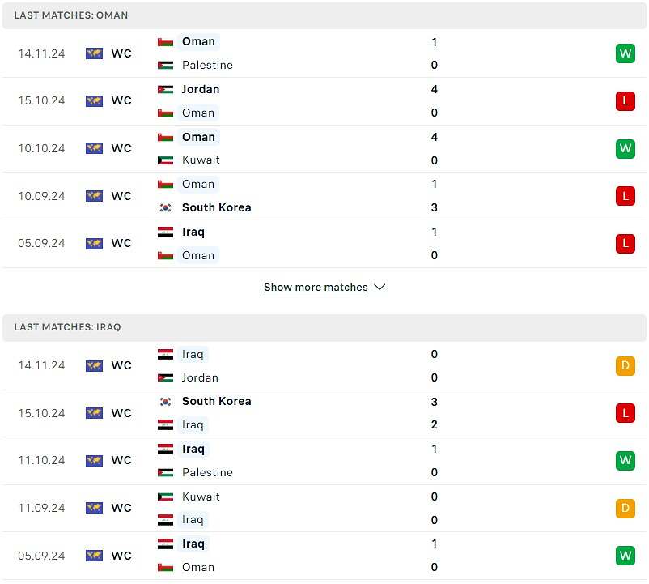The image size is (649, 584).
Task: Open the Kuwait team name in Iraq 11.09.24 match
Action: tap(201, 497)
